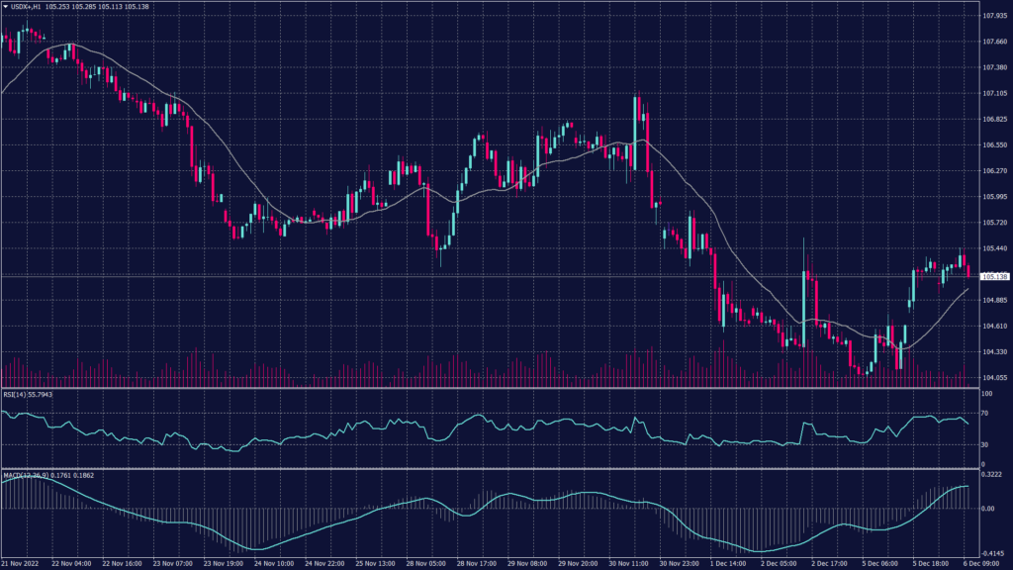Click the MACD 0.00 zero level label
1013x570 pixels.
988,508
